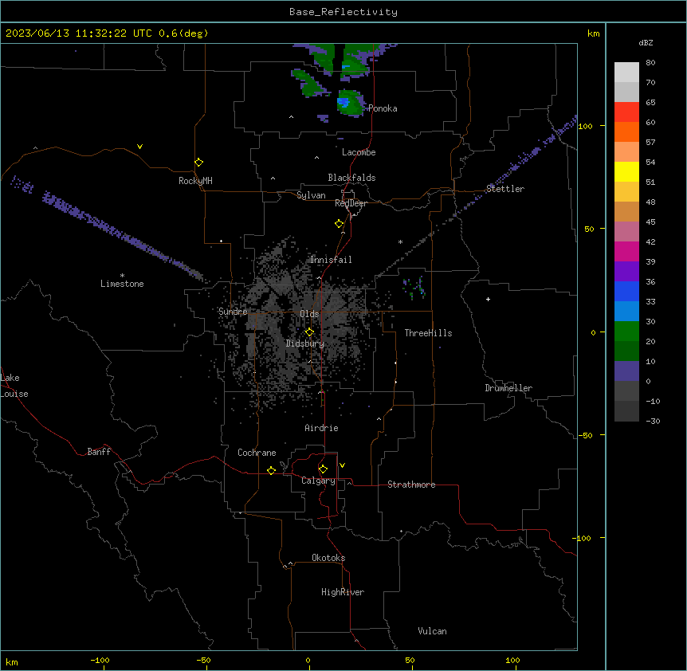Click the dBZ legend heading

click(646, 42)
